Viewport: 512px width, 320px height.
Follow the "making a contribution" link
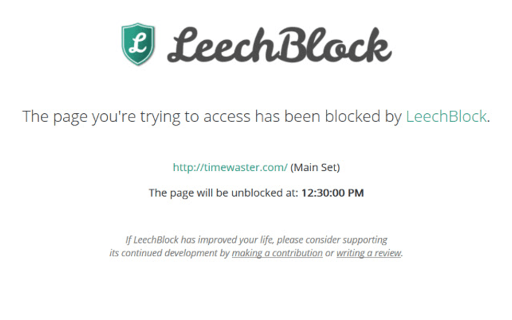point(277,253)
